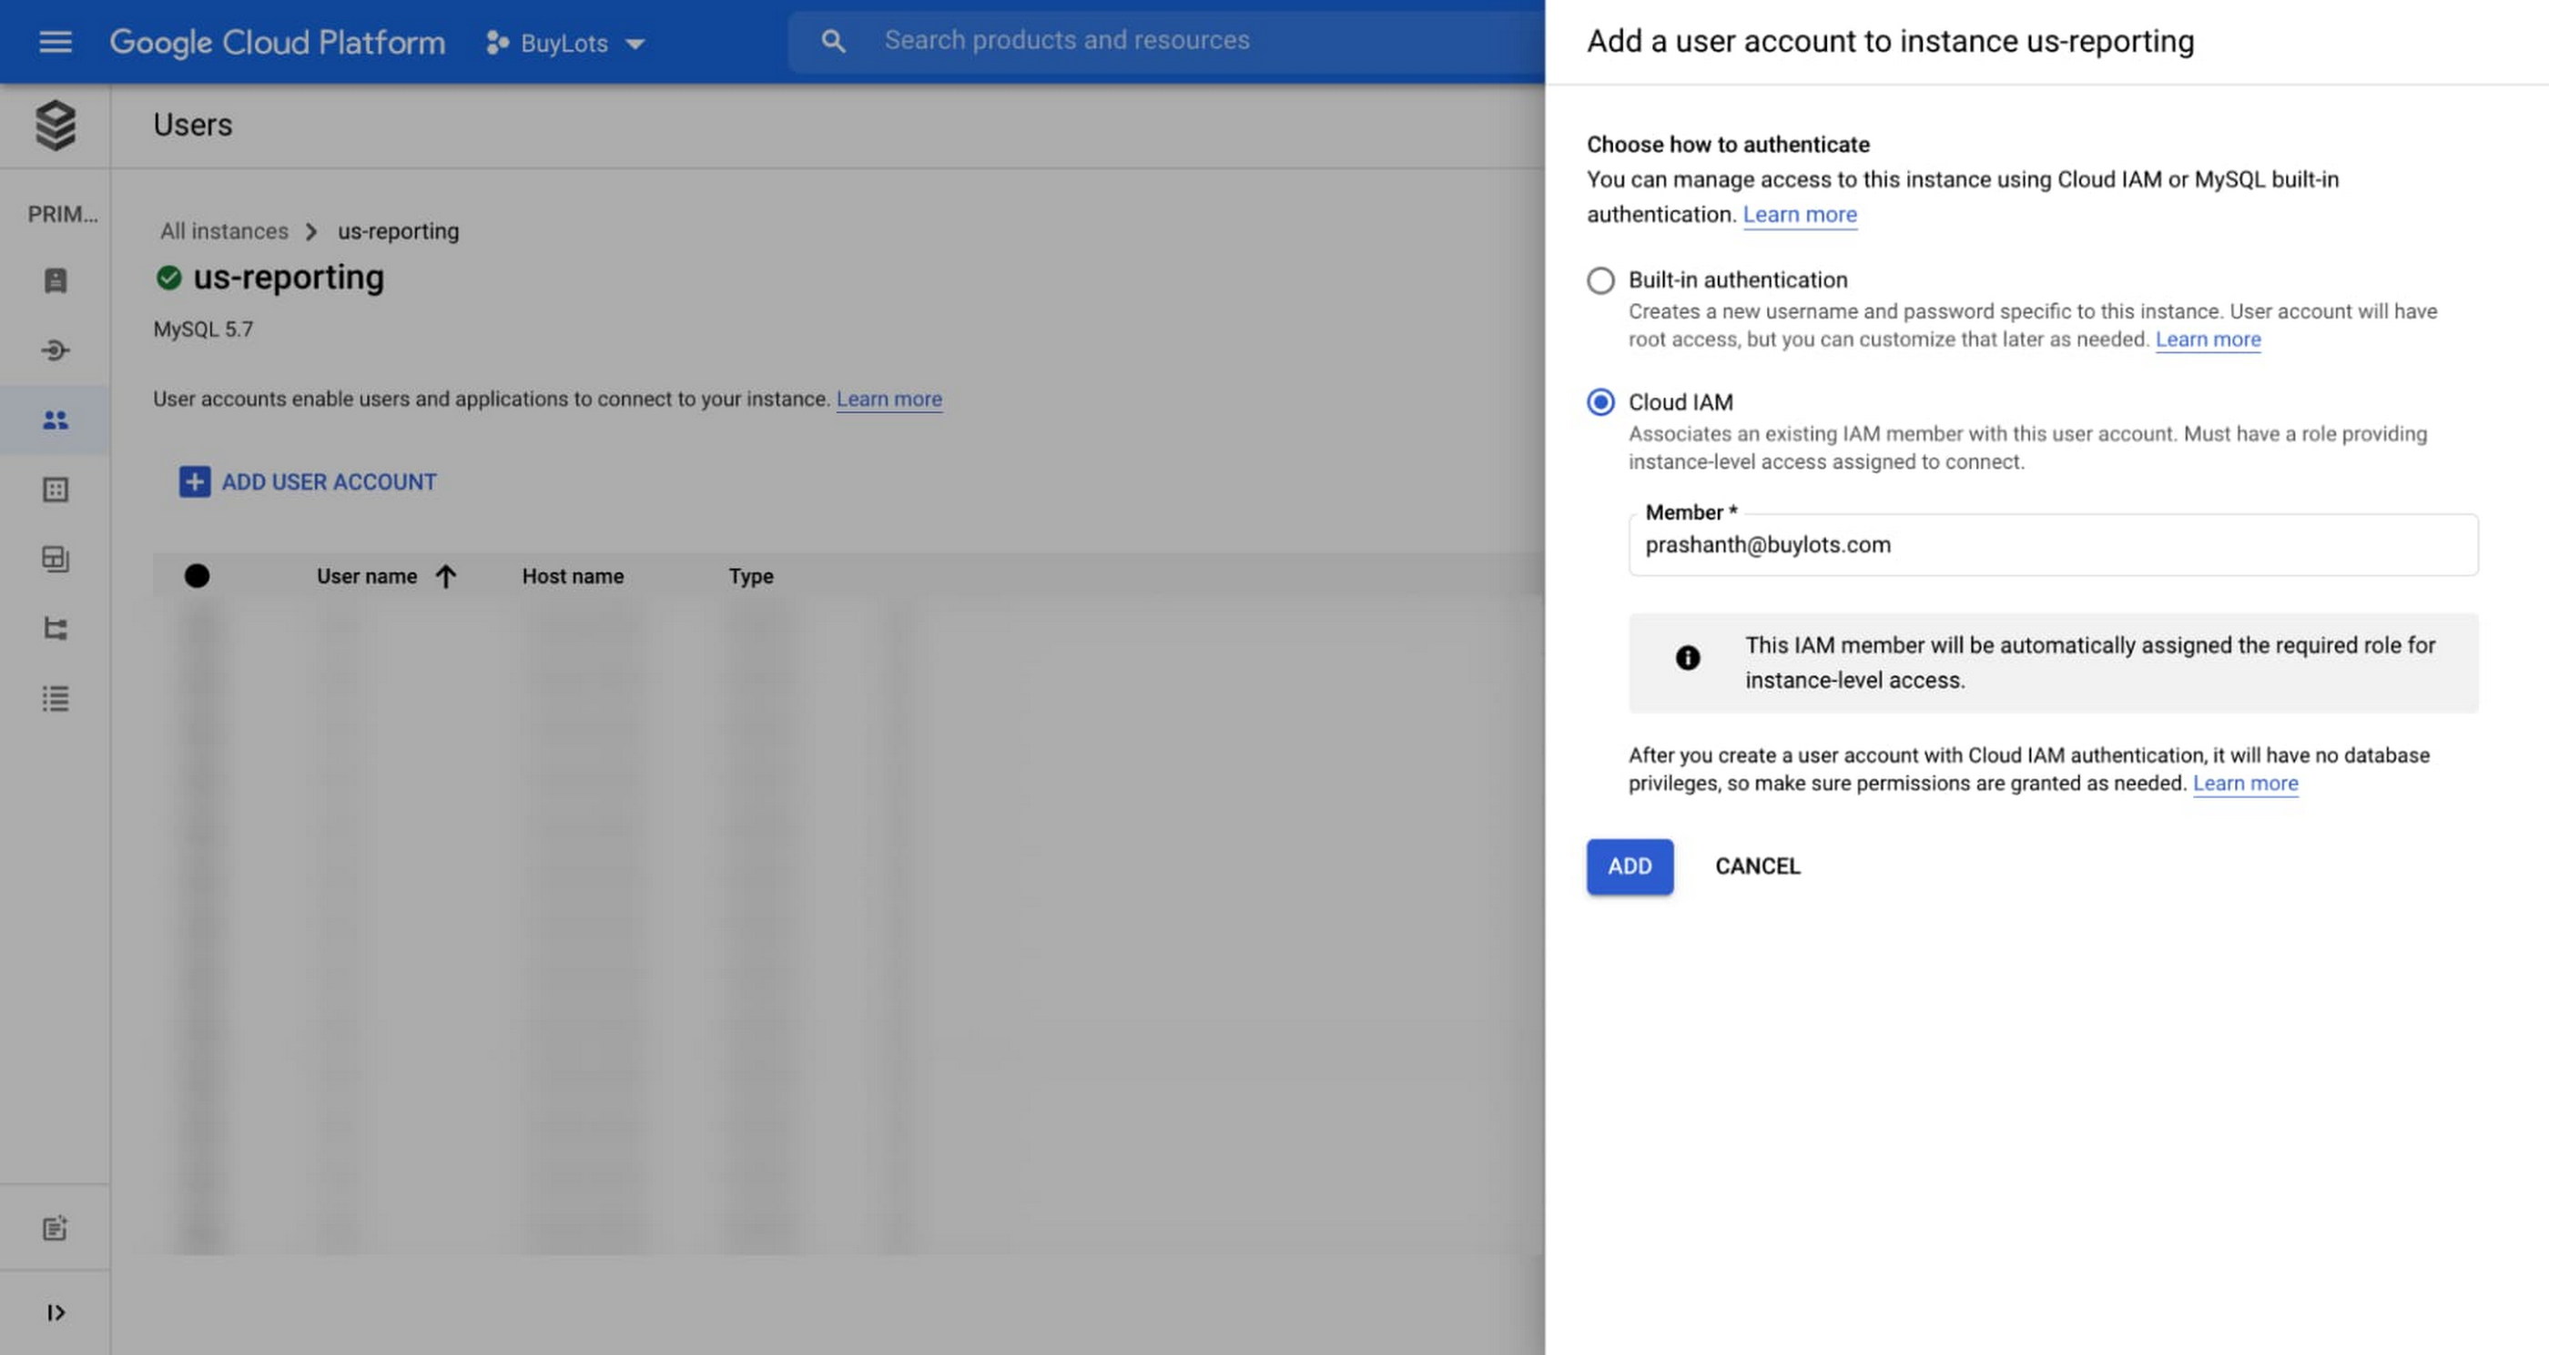This screenshot has width=2549, height=1355.
Task: Click the prasanth@buylots.com member input field
Action: click(2050, 542)
